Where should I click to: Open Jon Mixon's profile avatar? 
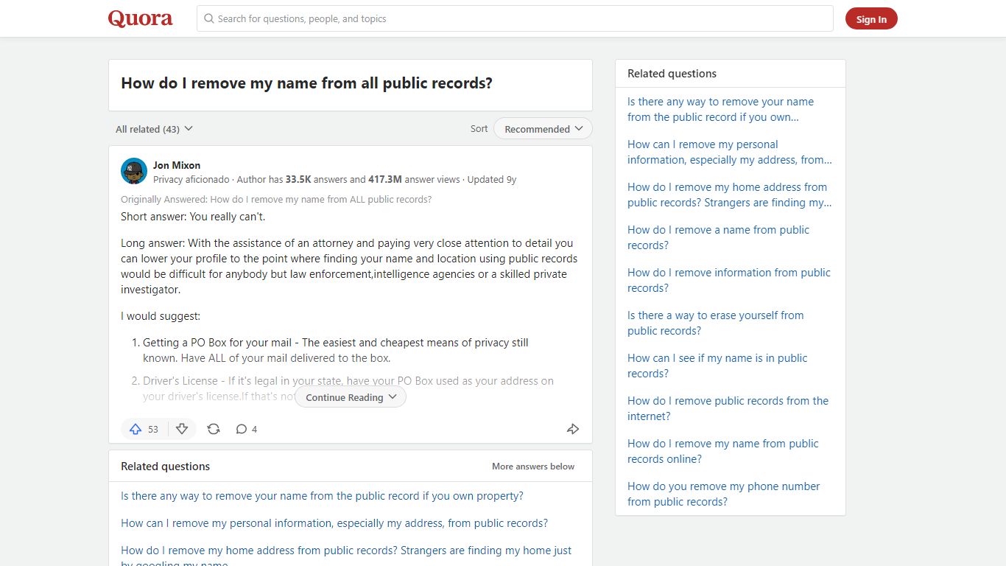coord(134,171)
